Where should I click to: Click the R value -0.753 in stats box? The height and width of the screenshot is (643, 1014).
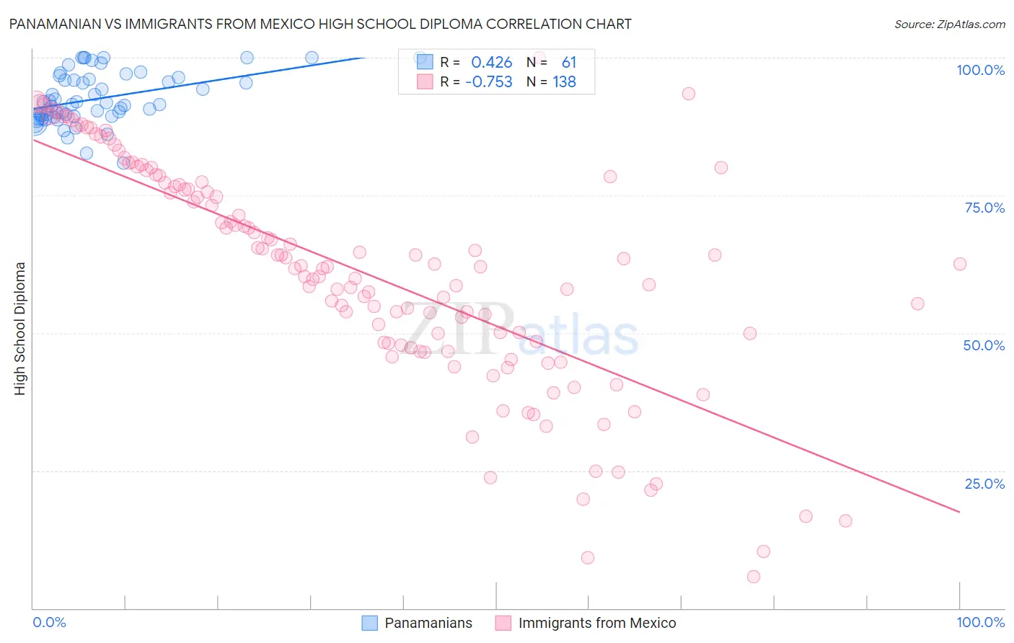[x=489, y=81]
